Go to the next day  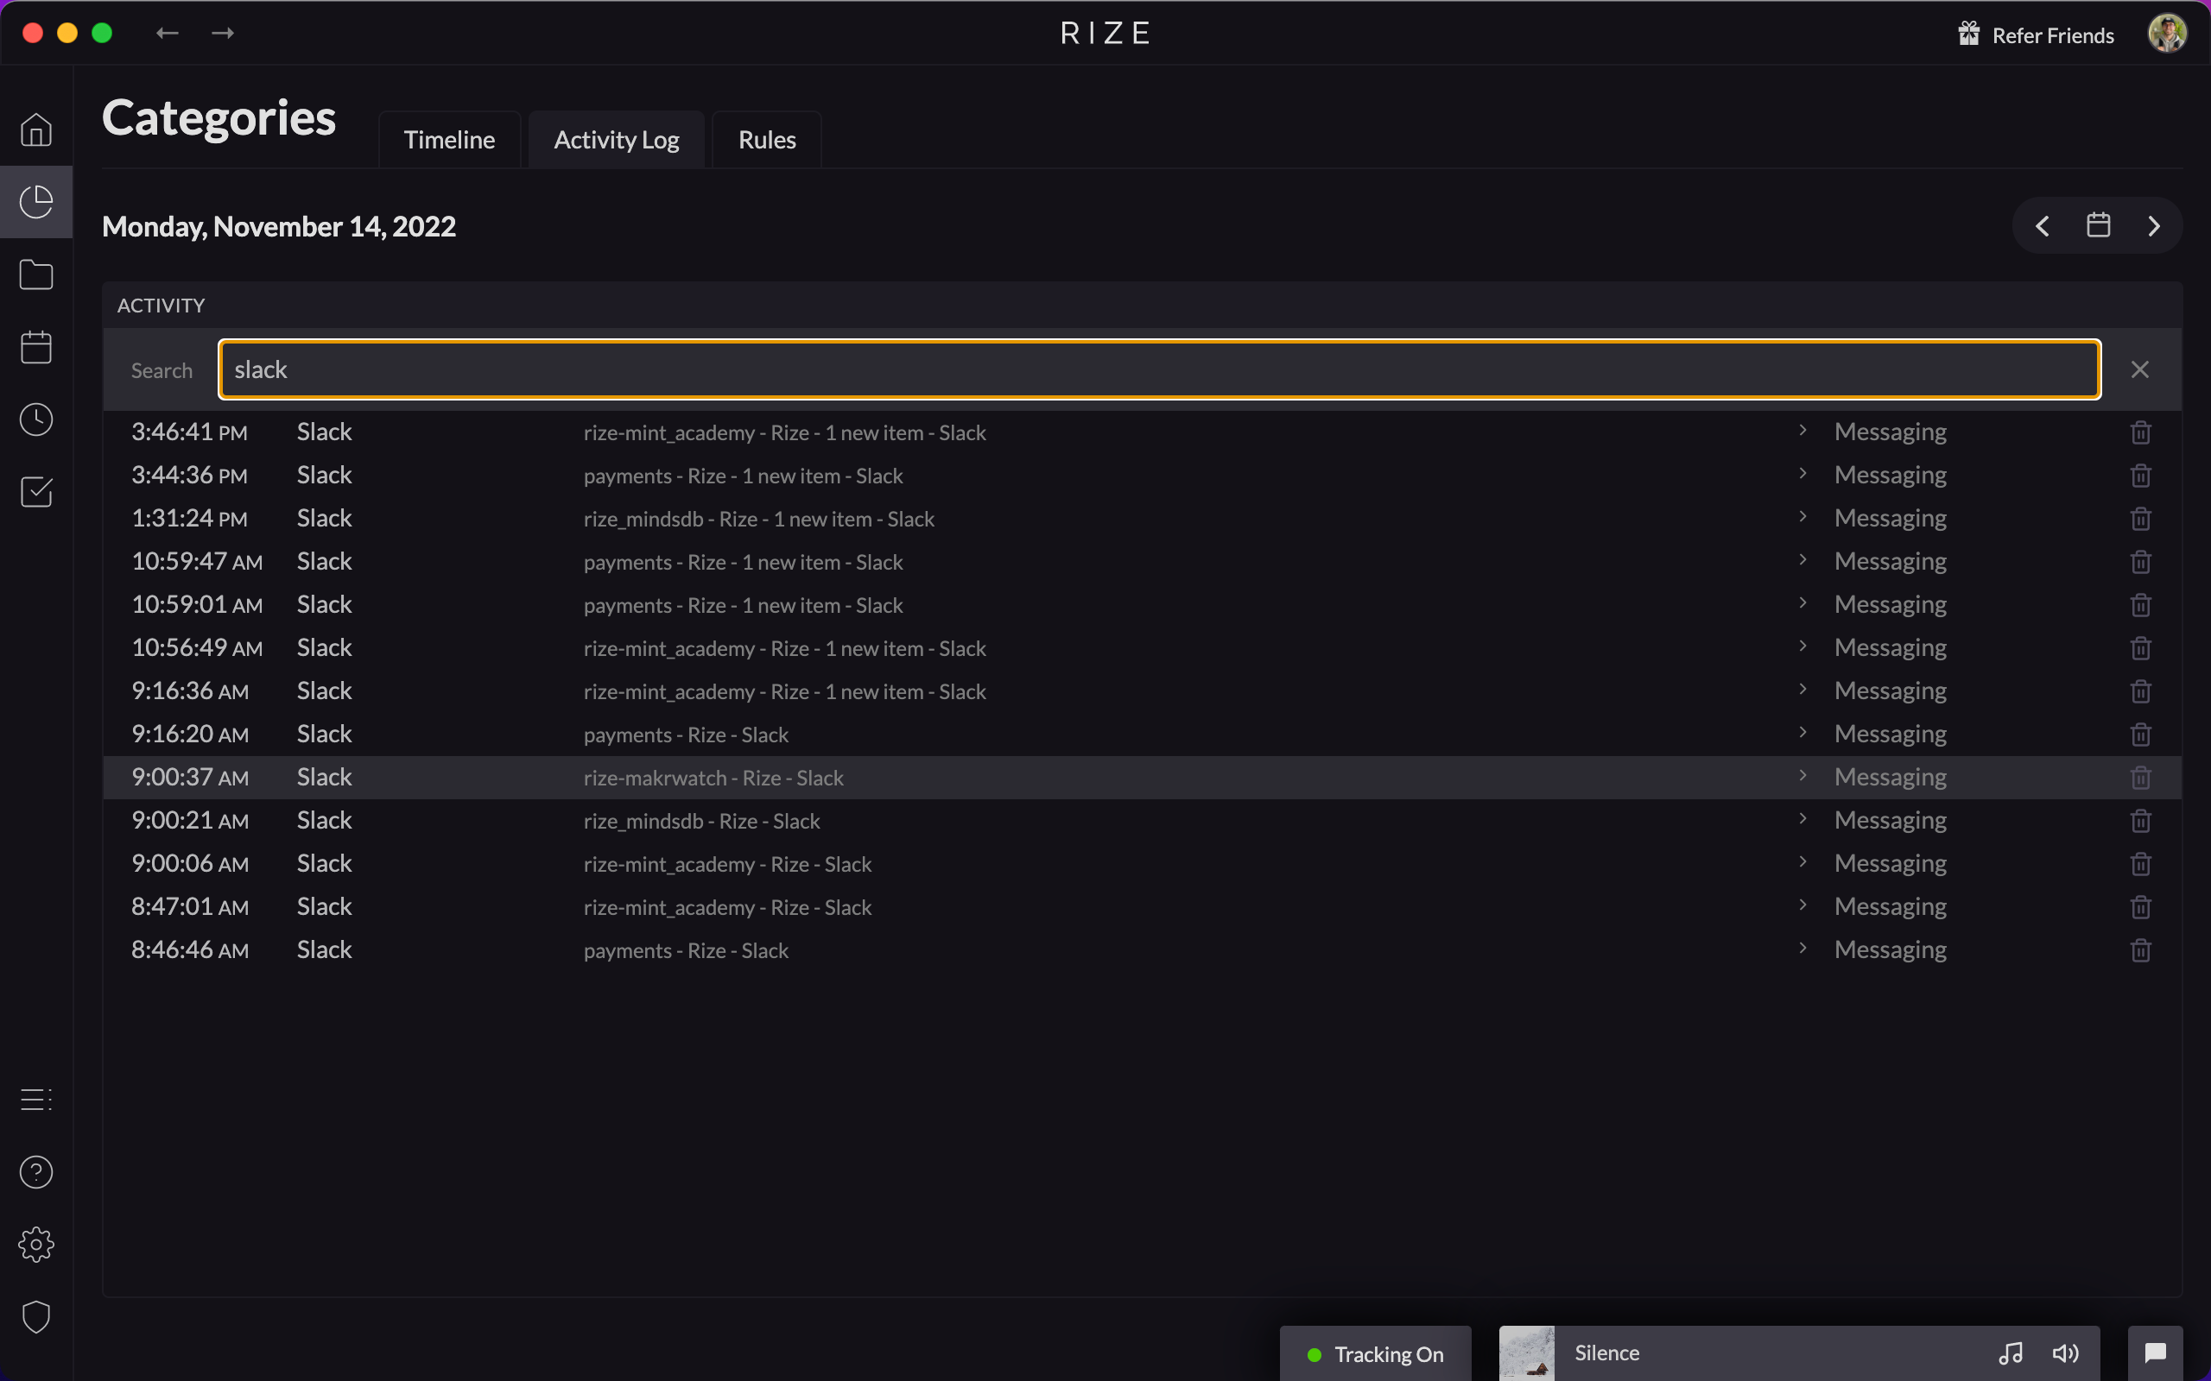(2154, 225)
